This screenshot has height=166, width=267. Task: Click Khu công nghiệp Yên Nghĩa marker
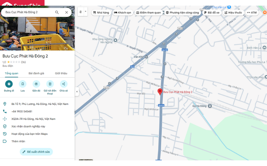[x=115, y=40]
